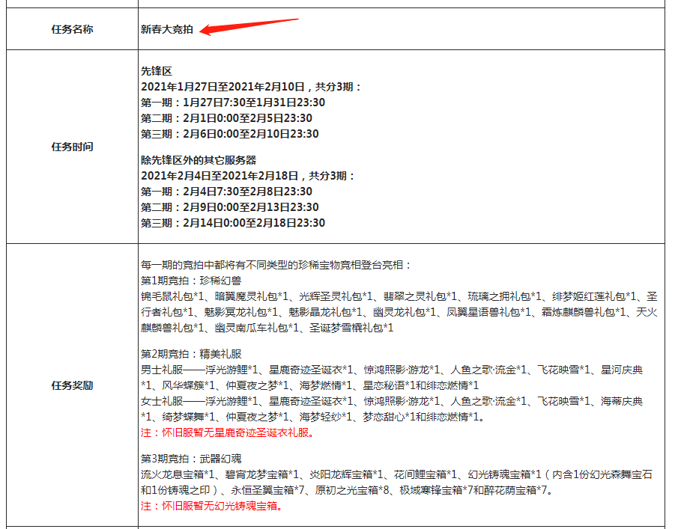Click the line 第二期：2月1日0:00至2月5日23:30
The image size is (684, 529).
226,118
